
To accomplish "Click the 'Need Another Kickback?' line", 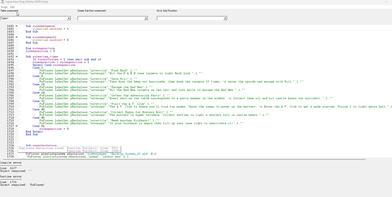I will tap(99, 121).
